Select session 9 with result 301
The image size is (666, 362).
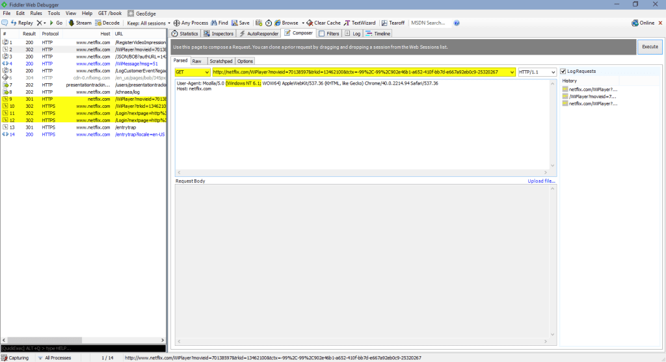83,99
